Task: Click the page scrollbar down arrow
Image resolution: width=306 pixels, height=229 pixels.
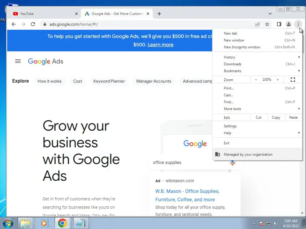Action: (x=302, y=213)
